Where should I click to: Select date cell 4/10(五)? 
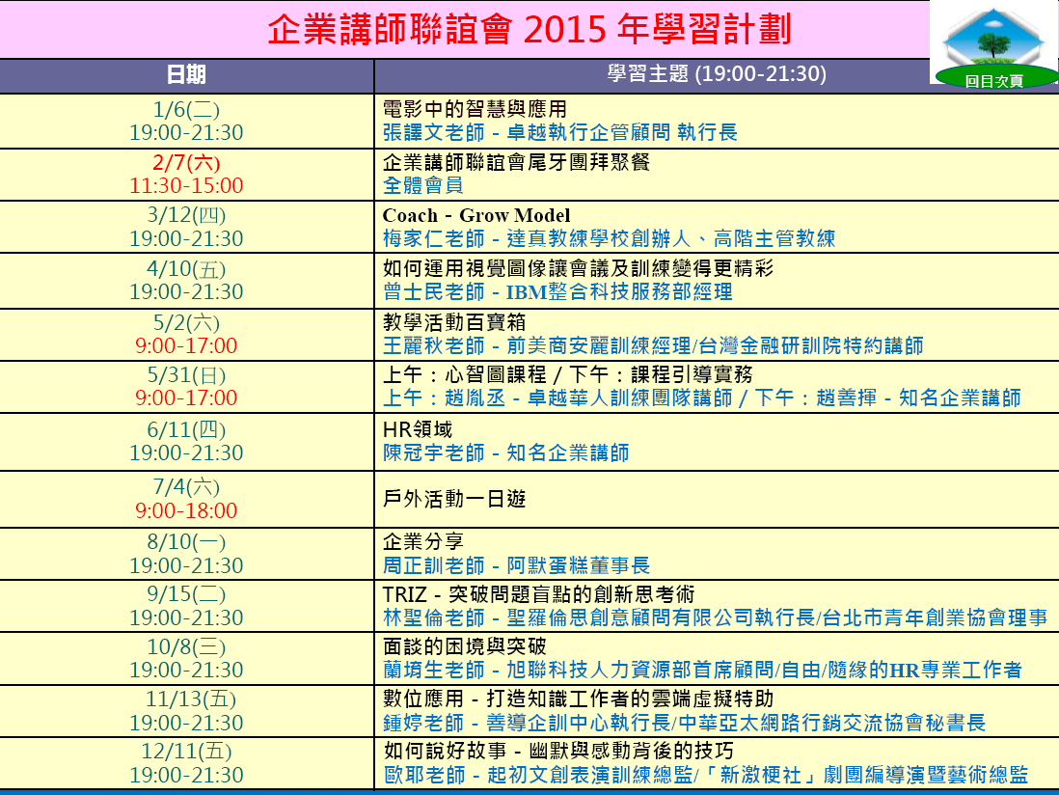pos(186,269)
